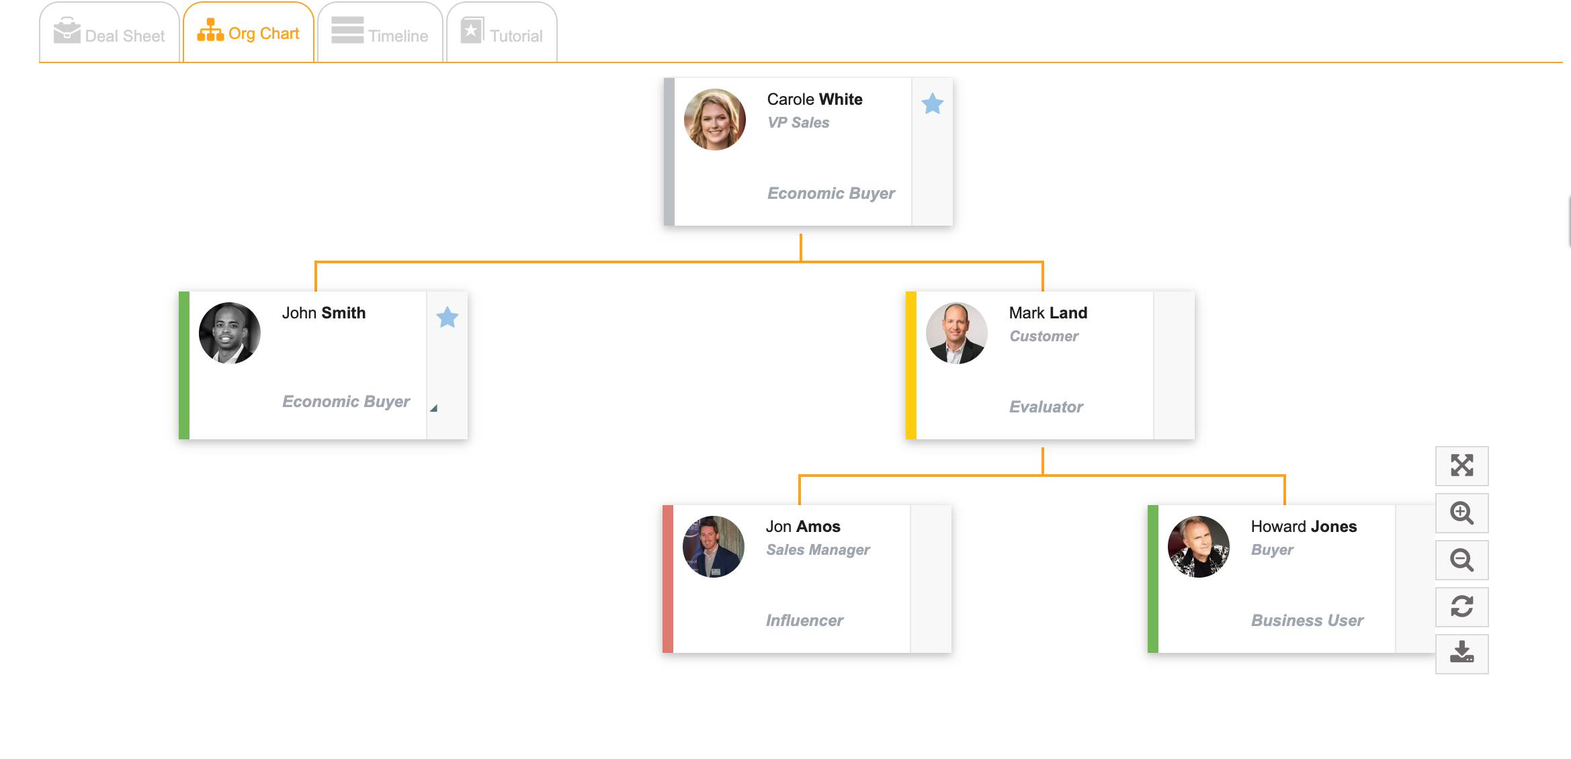Viewport: 1571px width, 759px height.
Task: Open Economic Buyer role on Carole White's card
Action: point(831,193)
